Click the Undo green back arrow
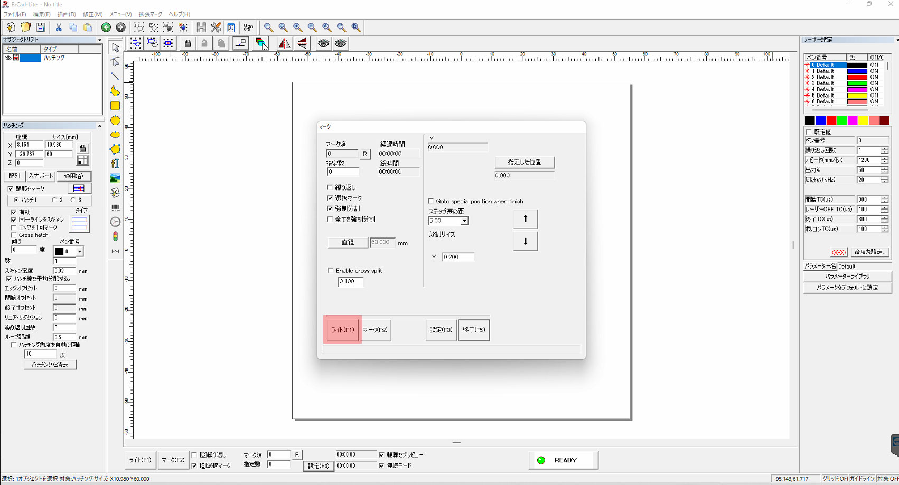This screenshot has width=899, height=485. point(106,27)
